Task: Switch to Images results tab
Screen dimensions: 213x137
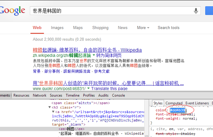Action: click(57, 28)
